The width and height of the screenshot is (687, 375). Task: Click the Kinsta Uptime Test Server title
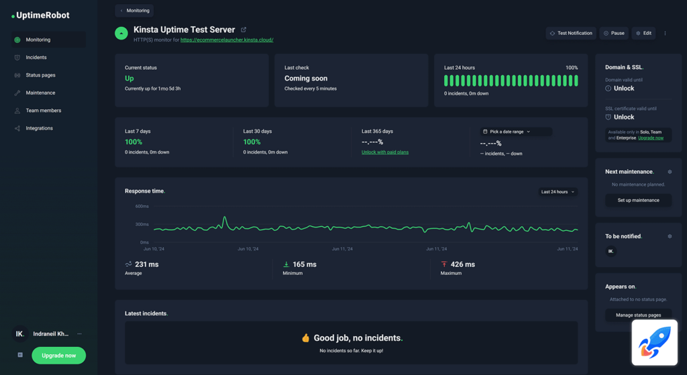tap(184, 30)
